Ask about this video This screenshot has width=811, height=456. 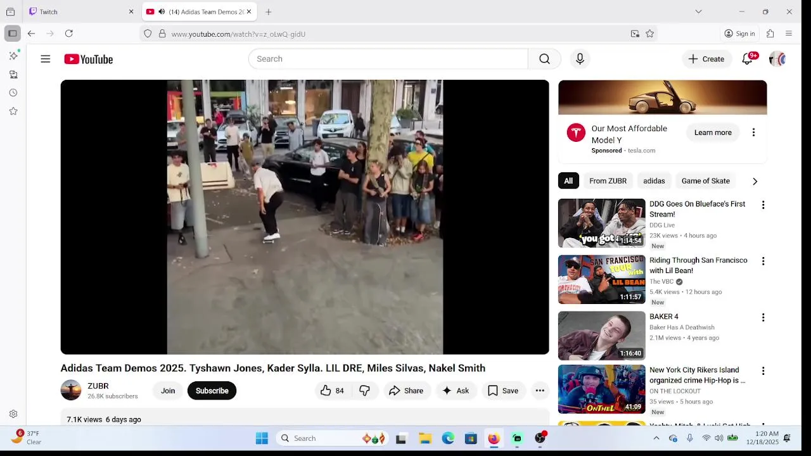coord(456,391)
